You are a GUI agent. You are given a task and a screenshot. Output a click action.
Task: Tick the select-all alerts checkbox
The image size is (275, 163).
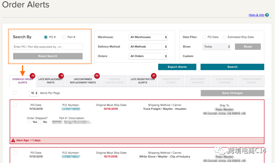point(15,93)
